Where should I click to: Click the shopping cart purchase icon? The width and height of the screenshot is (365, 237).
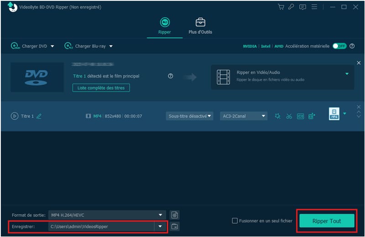click(x=281, y=7)
